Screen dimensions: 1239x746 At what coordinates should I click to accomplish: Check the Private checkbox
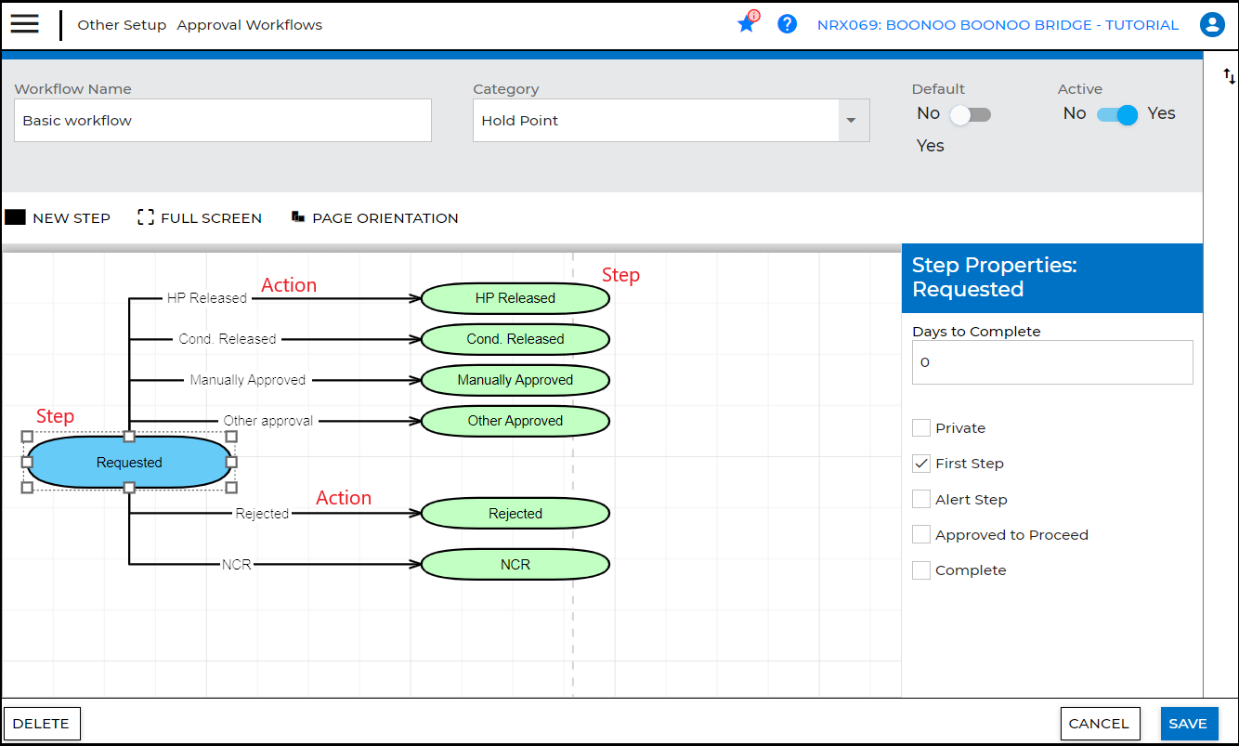tap(921, 428)
